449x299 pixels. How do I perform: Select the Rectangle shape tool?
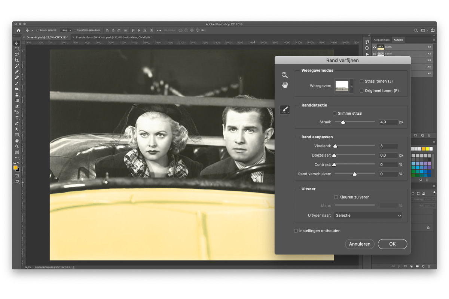pos(17,135)
